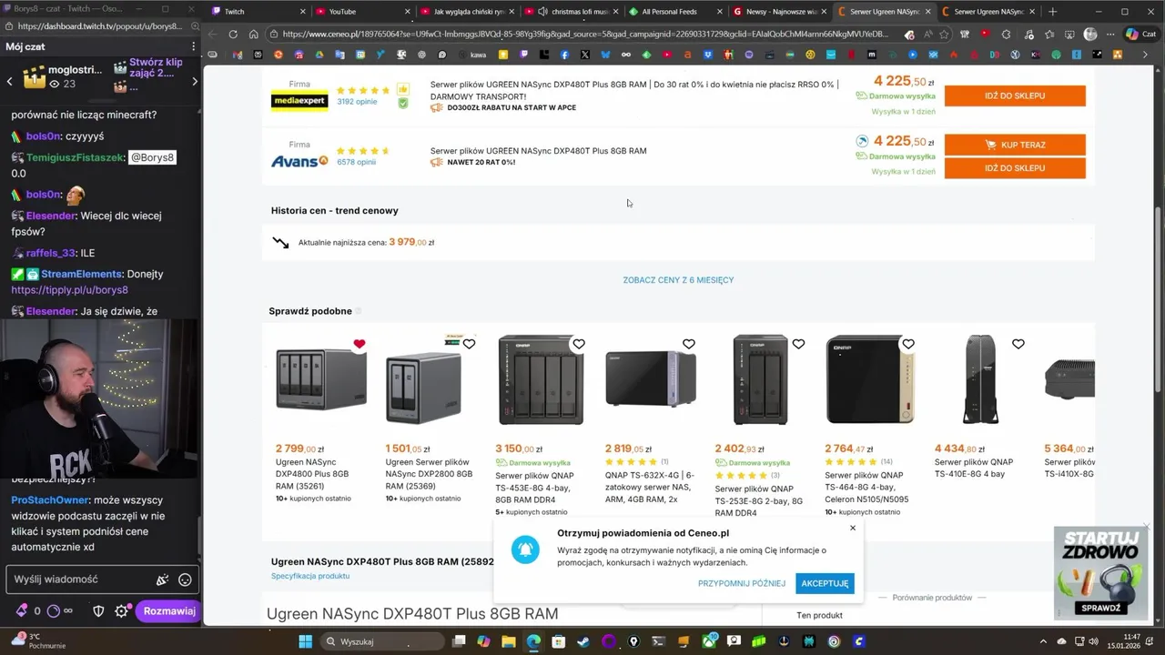Show next item in Twitch chat leaderboard
1165x655 pixels.
pyautogui.click(x=194, y=81)
